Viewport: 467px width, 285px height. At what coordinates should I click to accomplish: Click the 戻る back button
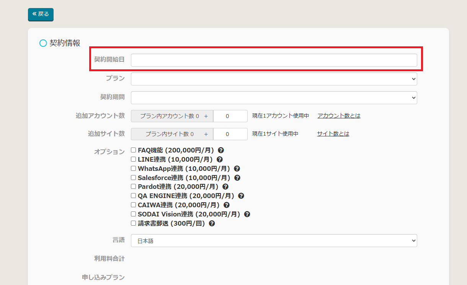tap(41, 14)
